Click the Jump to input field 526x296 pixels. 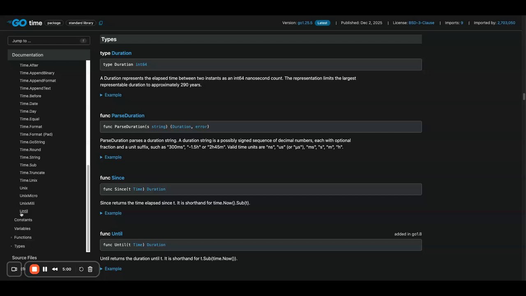tap(49, 41)
